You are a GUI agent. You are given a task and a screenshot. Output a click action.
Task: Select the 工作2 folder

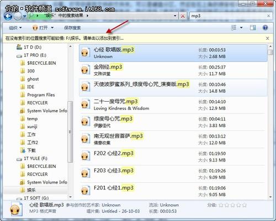(x=33, y=143)
